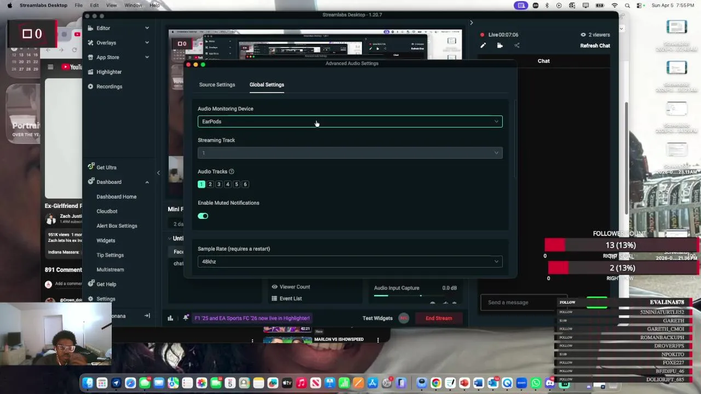The image size is (701, 394).
Task: Open Safari in the Dock
Action: click(130, 383)
